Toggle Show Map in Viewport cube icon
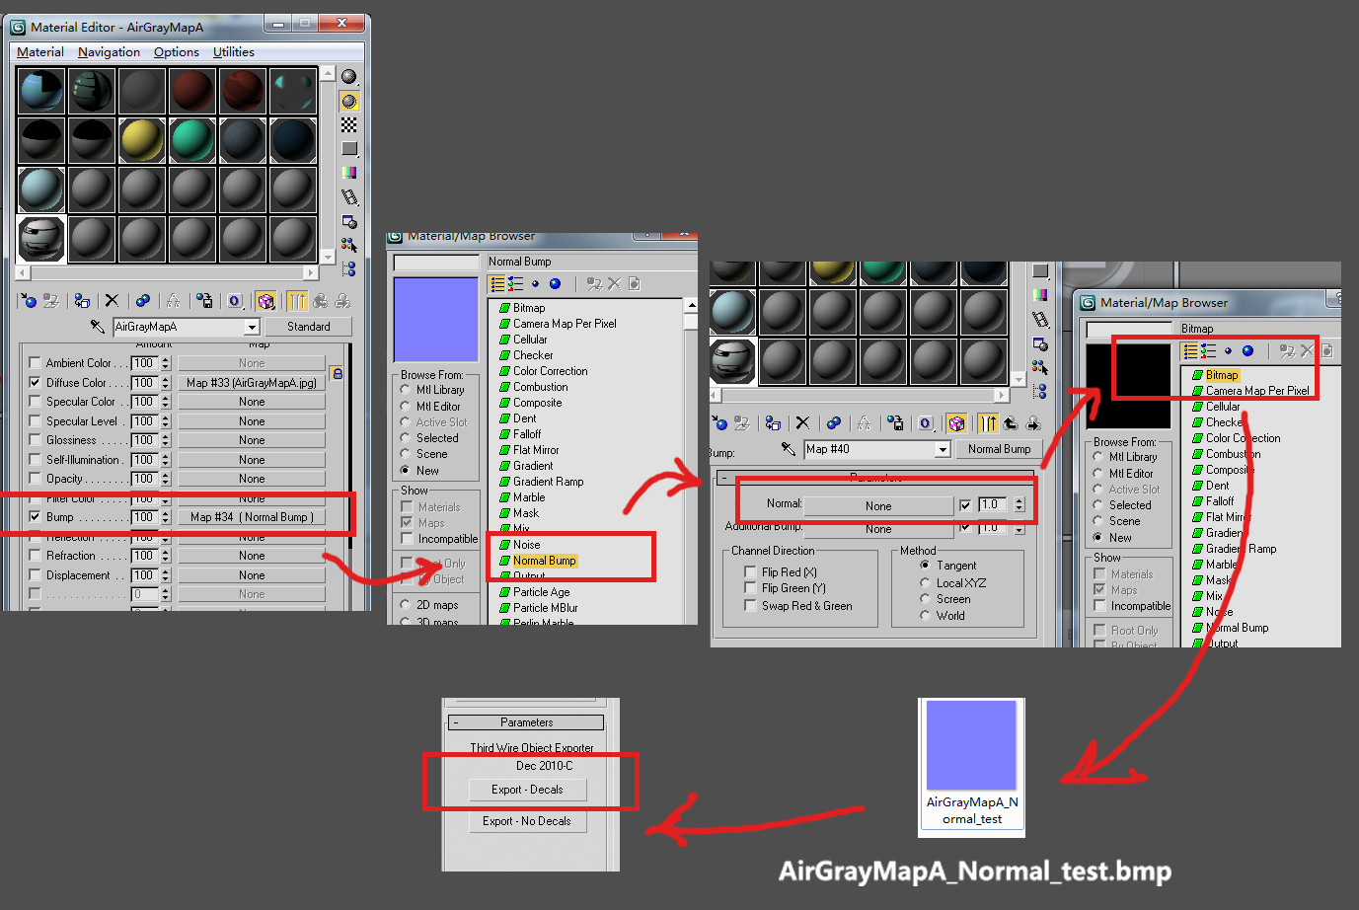Screen dimensions: 1359x910 click(265, 301)
